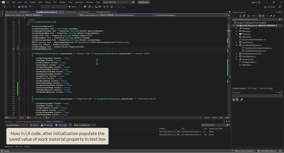The image size is (284, 153).
Task: Click the Start debugging button
Action: pos(72,7)
